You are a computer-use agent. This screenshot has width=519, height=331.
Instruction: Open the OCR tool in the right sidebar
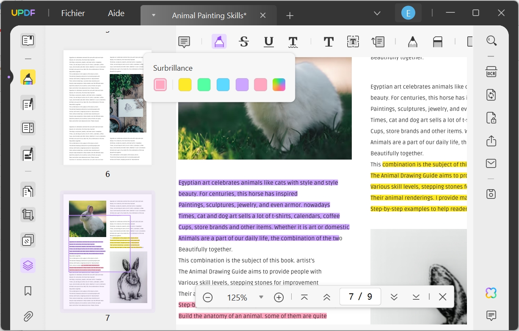click(491, 72)
